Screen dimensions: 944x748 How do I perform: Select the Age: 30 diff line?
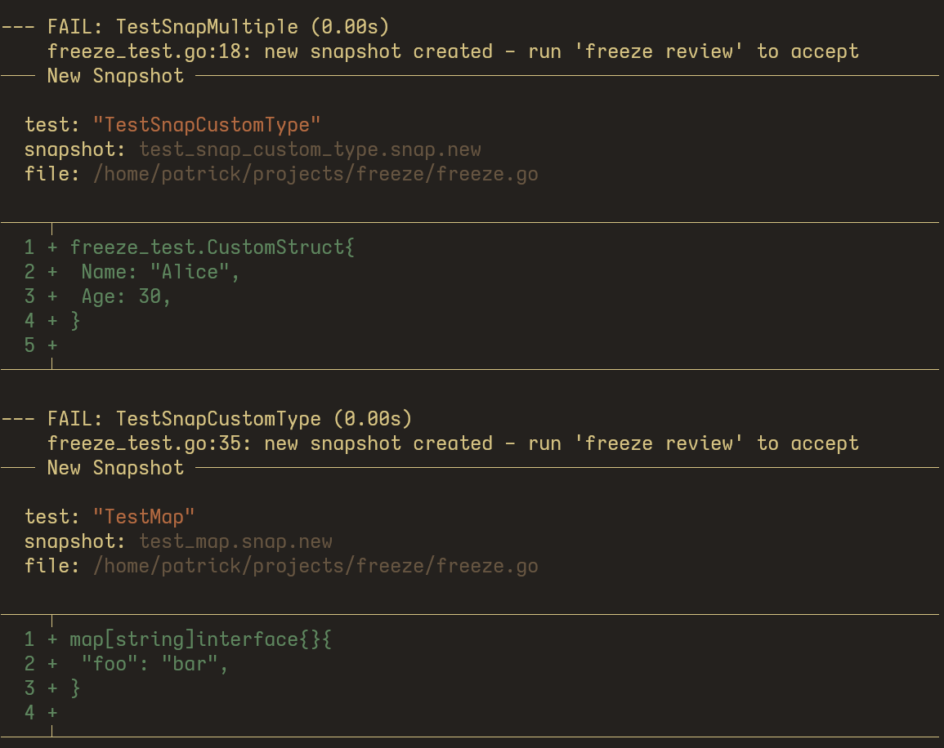(x=126, y=296)
